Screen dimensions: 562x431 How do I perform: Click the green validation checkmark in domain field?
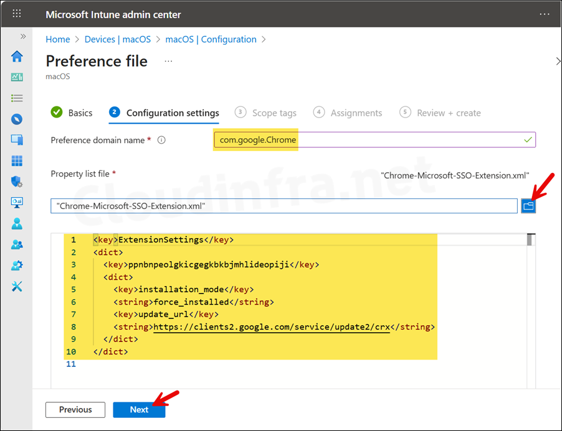click(x=528, y=139)
